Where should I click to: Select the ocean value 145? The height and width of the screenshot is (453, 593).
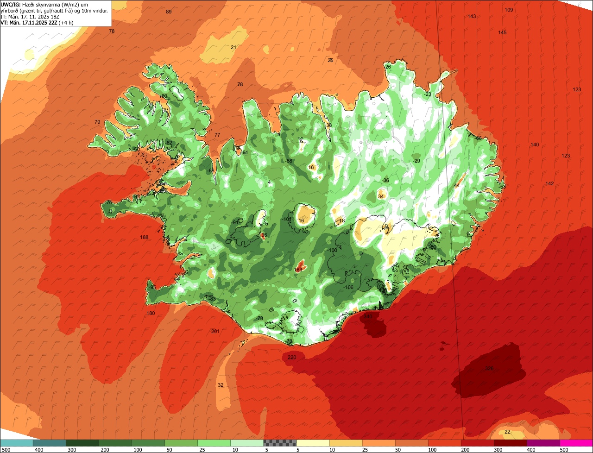point(502,32)
